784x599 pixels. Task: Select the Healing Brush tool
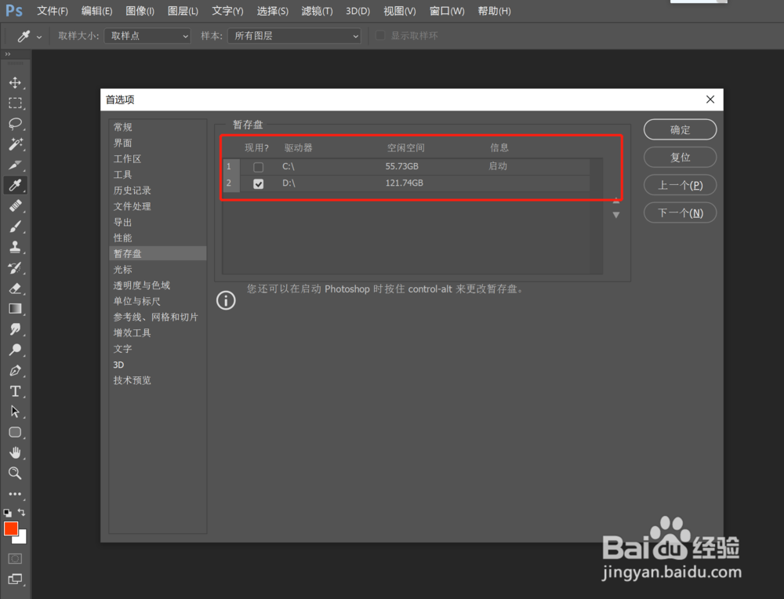pos(15,205)
